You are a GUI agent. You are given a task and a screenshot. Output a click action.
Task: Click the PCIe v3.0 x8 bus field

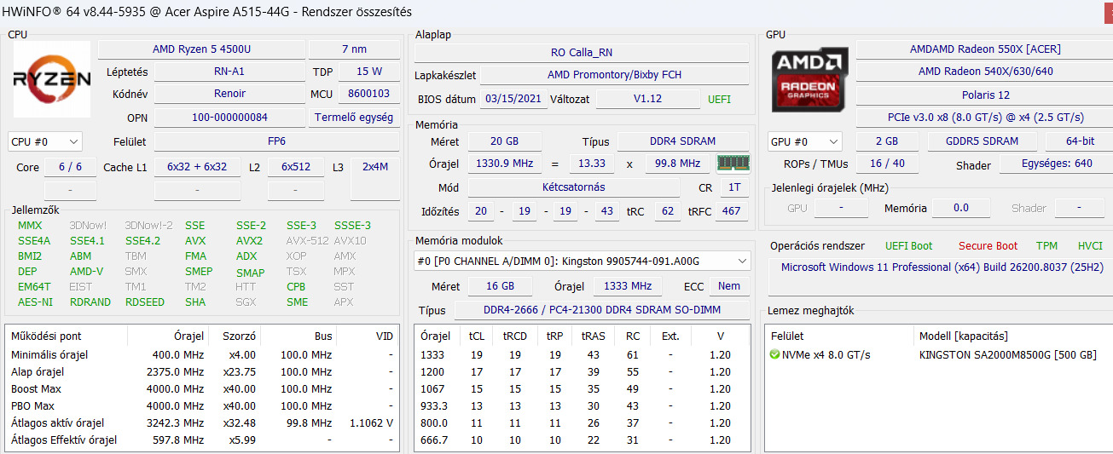click(985, 118)
